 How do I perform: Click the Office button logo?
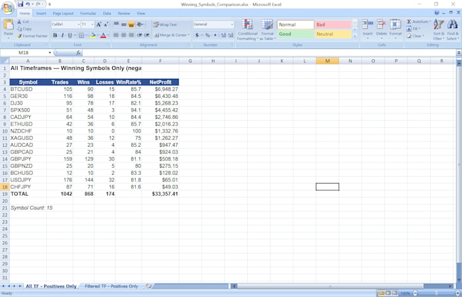pos(7,8)
